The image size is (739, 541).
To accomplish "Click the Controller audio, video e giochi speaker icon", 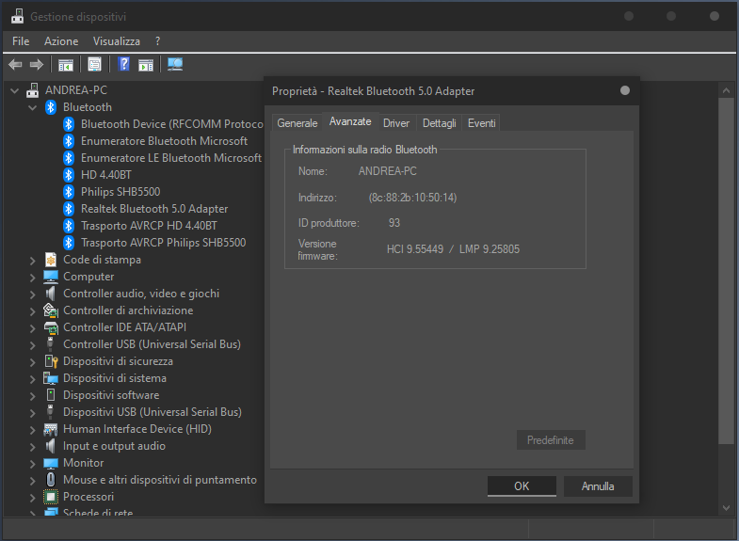I will (x=51, y=294).
